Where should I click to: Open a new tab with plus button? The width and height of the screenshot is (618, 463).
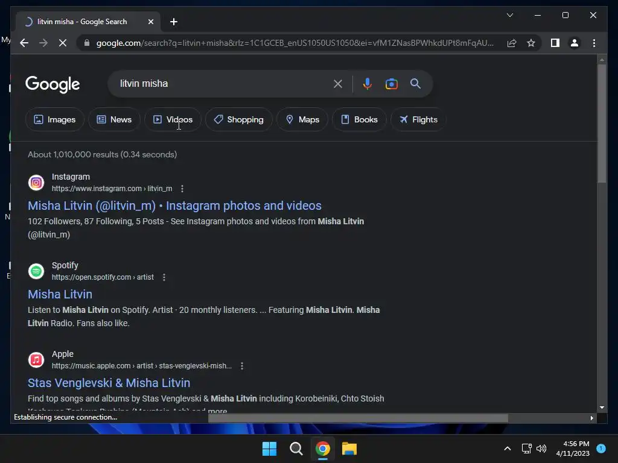174,22
